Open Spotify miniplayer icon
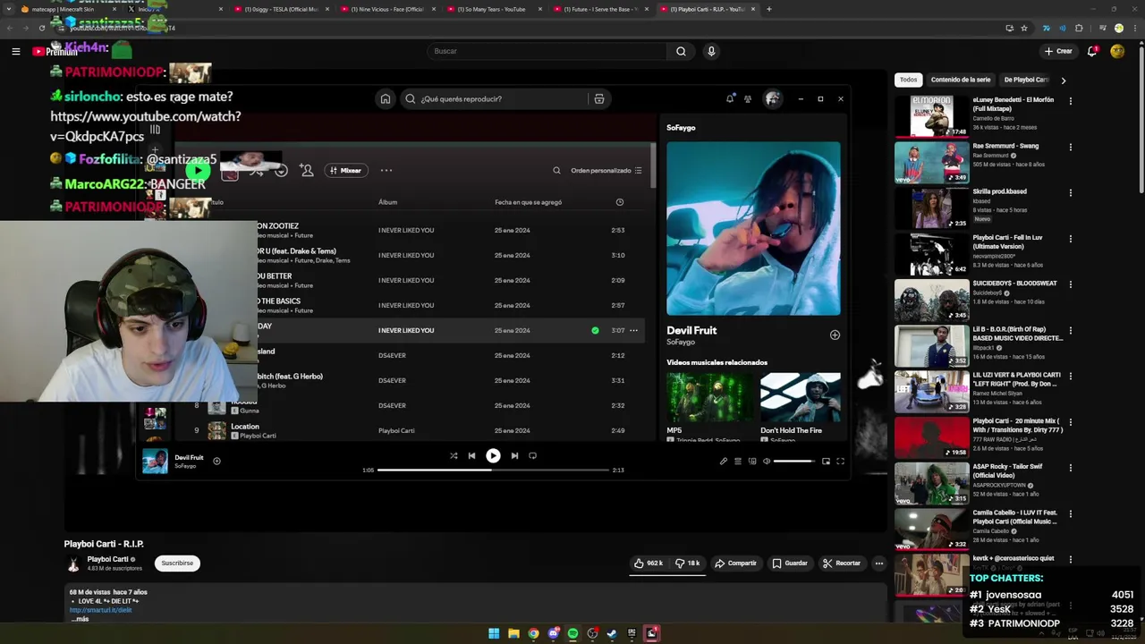This screenshot has width=1145, height=644. [826, 461]
